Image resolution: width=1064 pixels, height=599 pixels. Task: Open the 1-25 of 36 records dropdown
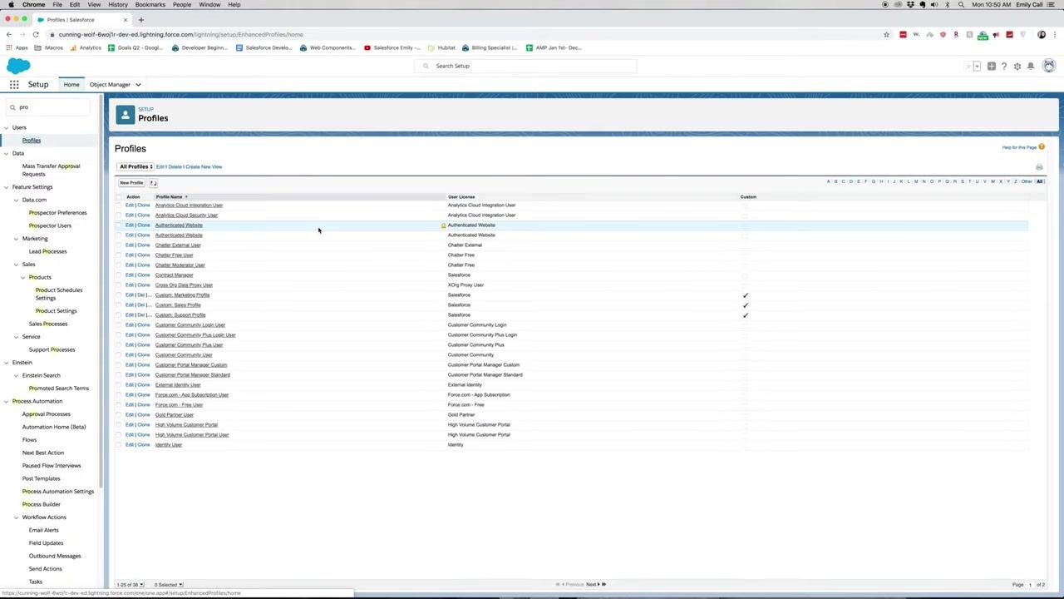(131, 584)
